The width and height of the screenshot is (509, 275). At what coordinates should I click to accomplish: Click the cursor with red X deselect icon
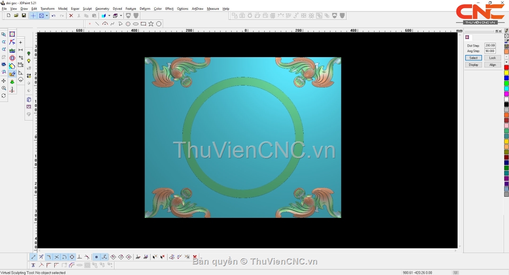pyautogui.click(x=162, y=257)
